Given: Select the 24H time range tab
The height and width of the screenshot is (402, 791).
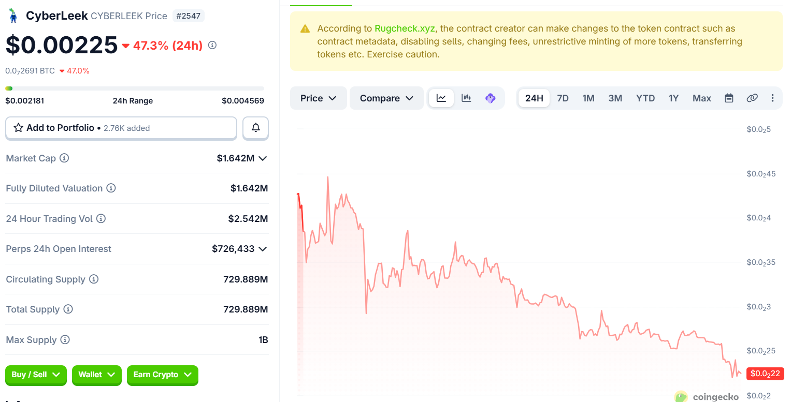Looking at the screenshot, I should pyautogui.click(x=534, y=98).
